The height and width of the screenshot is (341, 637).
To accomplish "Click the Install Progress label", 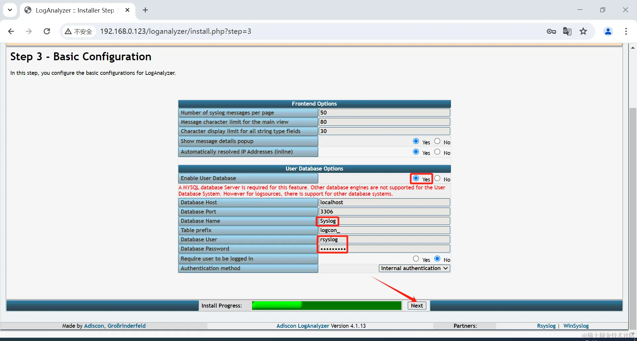I will [x=222, y=306].
